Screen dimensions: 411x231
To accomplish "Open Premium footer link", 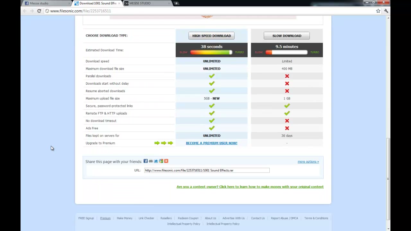I will (x=105, y=218).
